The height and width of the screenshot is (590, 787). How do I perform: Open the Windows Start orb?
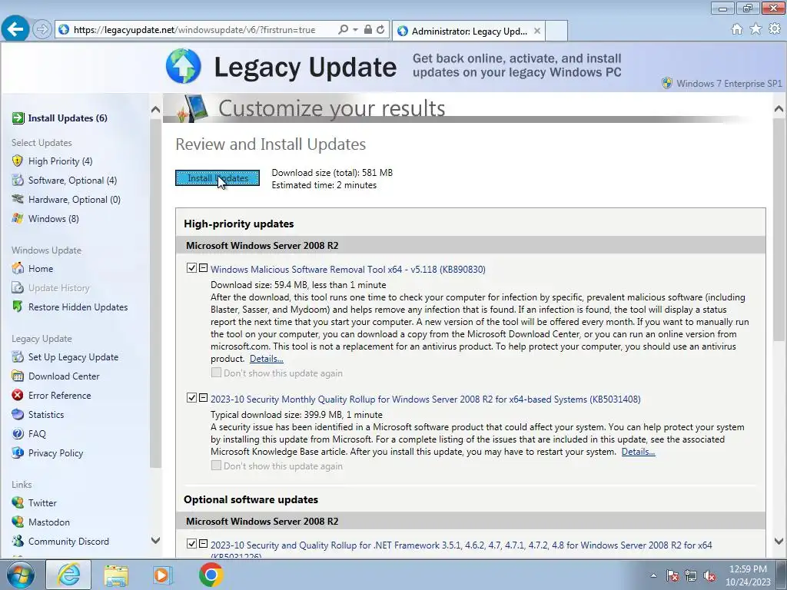[21, 575]
